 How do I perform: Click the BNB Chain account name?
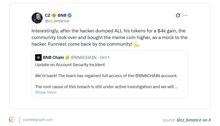54,57
